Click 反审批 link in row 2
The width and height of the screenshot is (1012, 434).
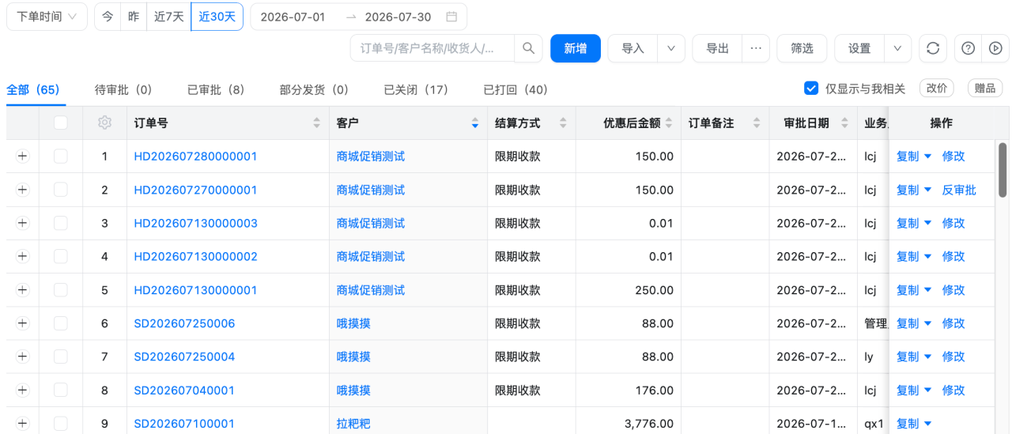click(959, 190)
